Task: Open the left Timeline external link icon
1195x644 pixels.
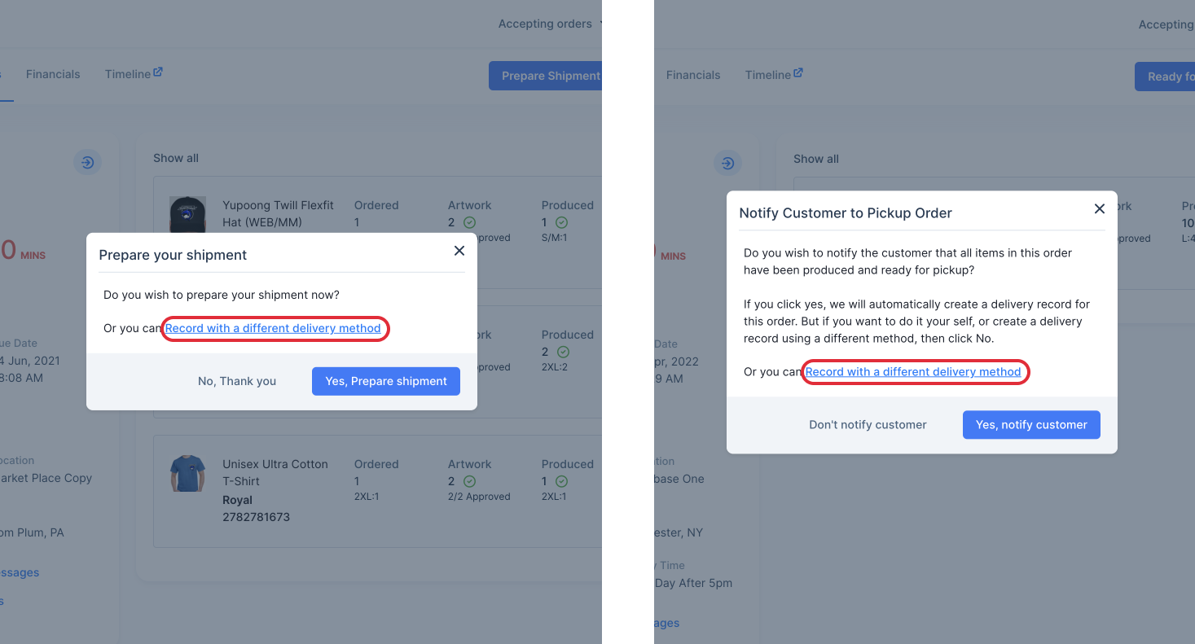Action: (158, 72)
